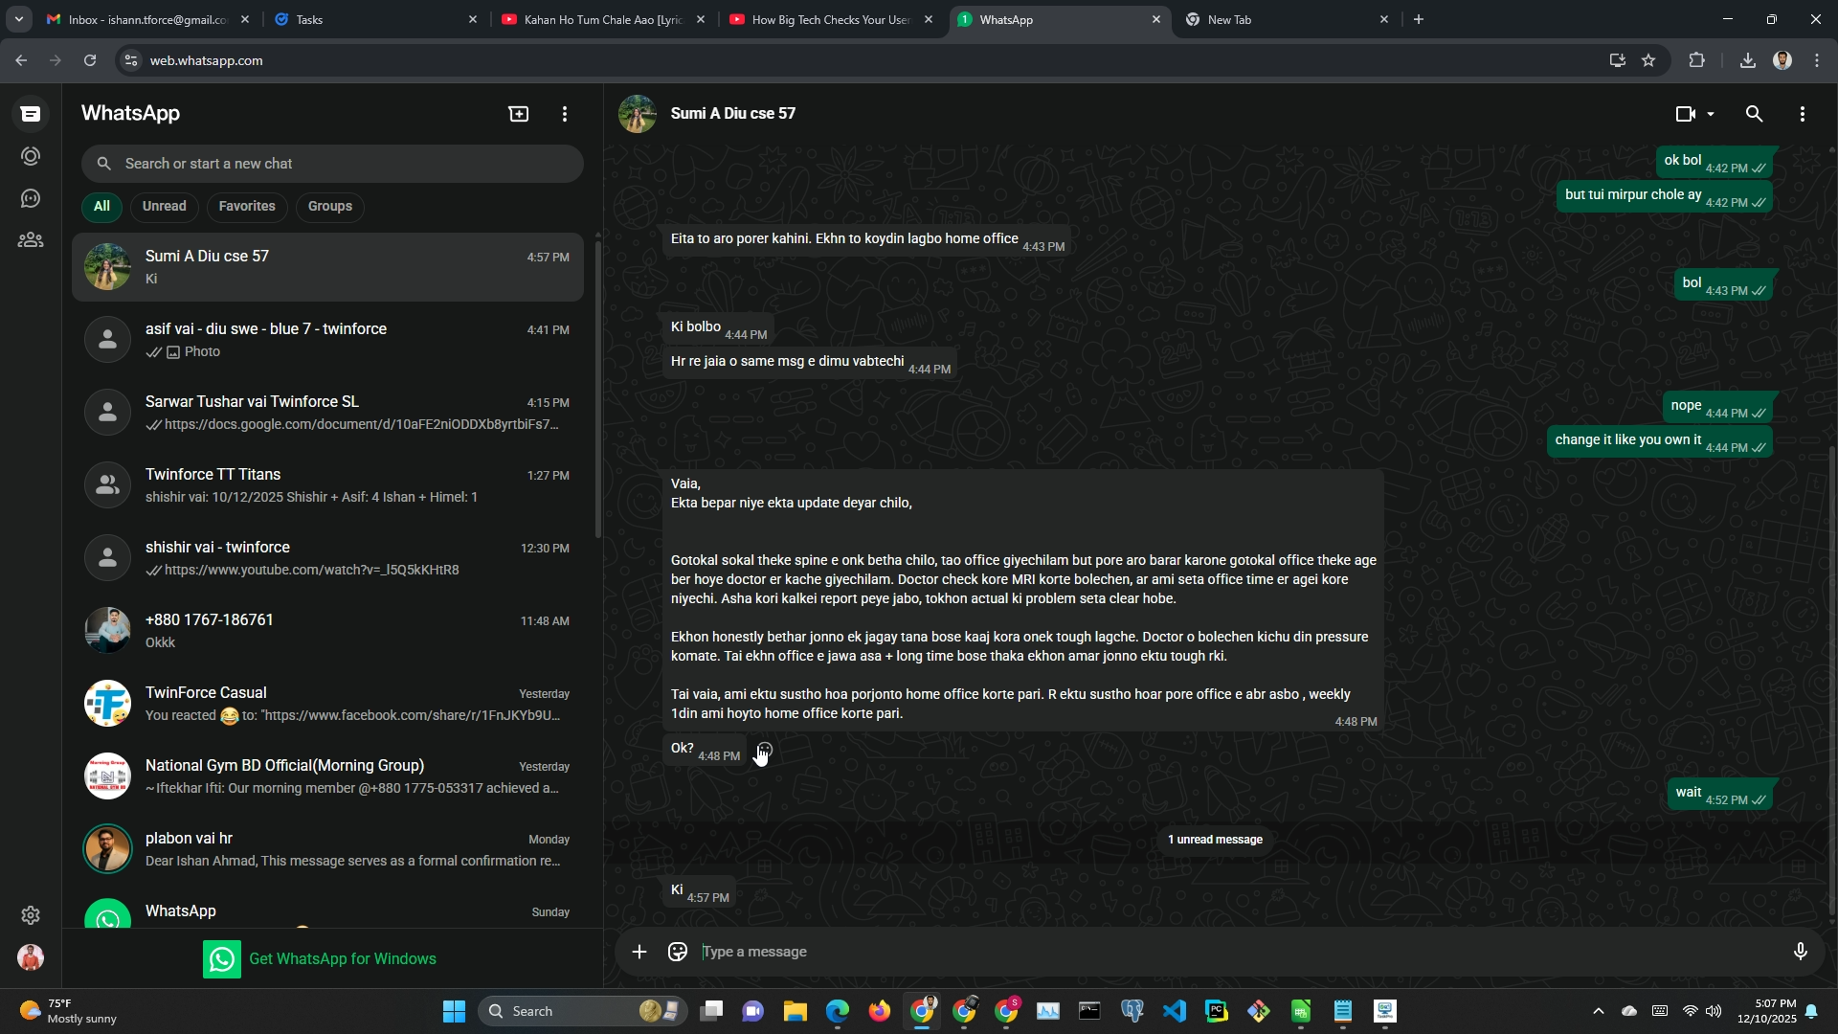Viewport: 1838px width, 1034px height.
Task: Open the Status icon in sidebar
Action: (31, 156)
